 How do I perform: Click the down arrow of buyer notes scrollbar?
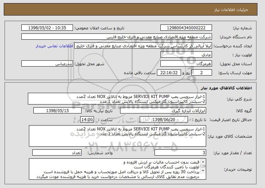[x=203, y=171]
